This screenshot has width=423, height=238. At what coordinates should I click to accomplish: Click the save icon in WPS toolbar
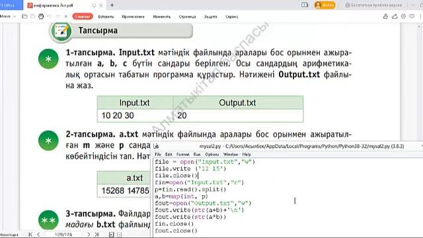33,17
